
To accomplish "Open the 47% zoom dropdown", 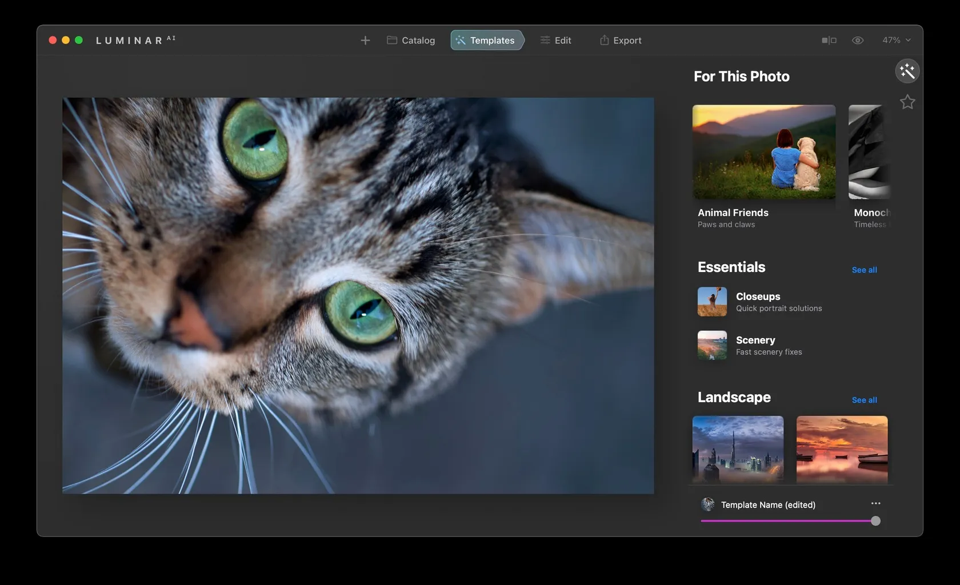I will 896,41.
